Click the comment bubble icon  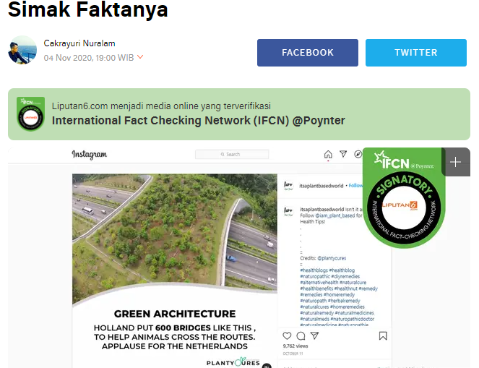click(x=301, y=336)
